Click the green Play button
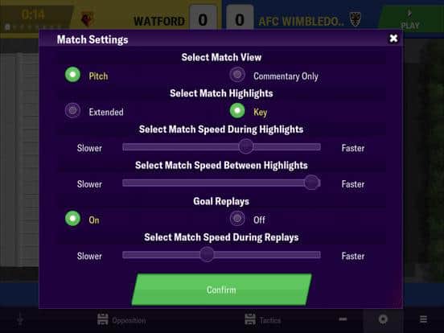Image resolution: width=444 pixels, height=333 pixels. pyautogui.click(x=410, y=19)
